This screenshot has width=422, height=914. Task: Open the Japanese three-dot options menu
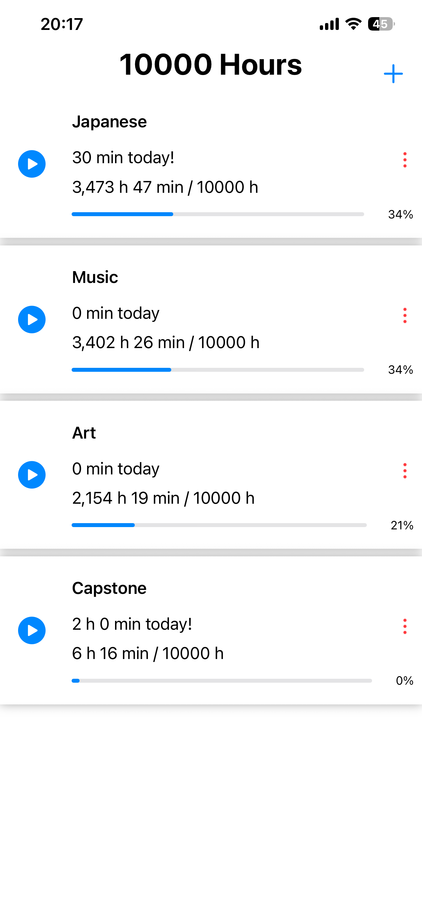point(405,160)
